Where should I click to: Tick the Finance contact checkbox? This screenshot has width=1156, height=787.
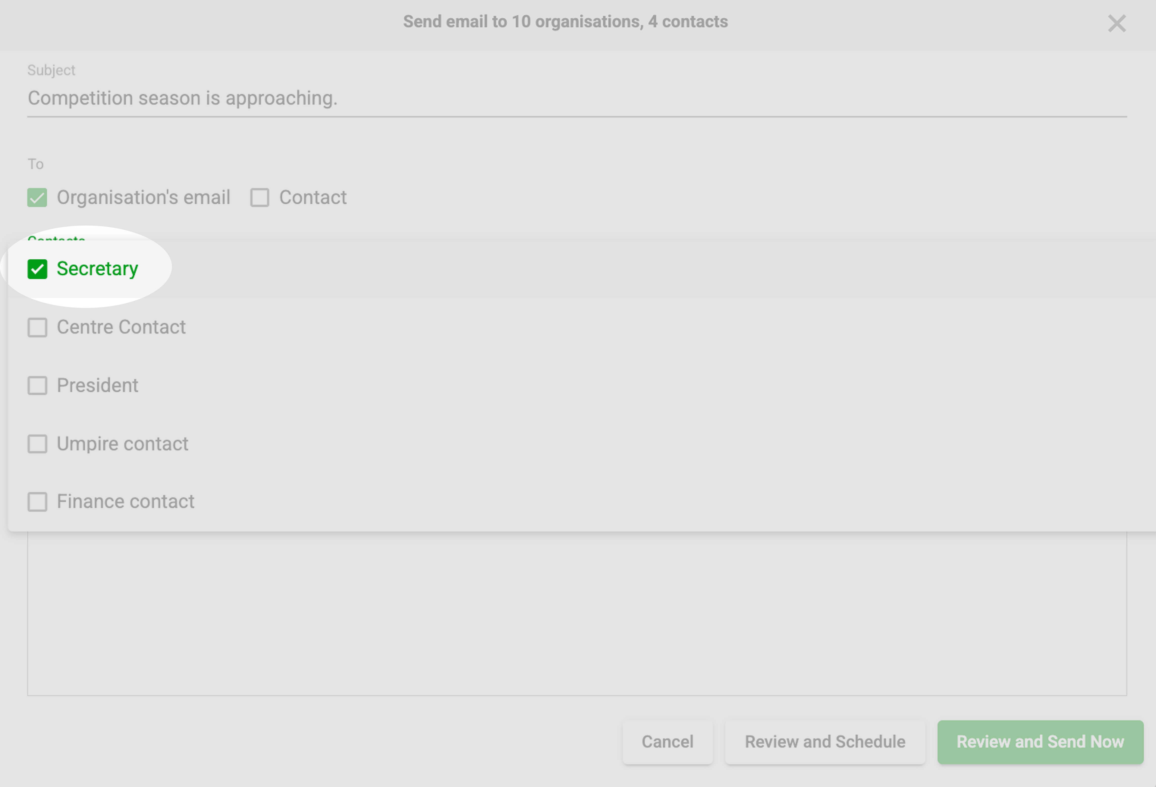pyautogui.click(x=37, y=502)
